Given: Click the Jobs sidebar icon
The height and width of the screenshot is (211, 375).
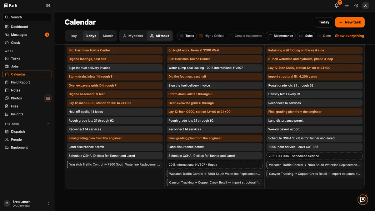Looking at the screenshot, I should (7, 66).
